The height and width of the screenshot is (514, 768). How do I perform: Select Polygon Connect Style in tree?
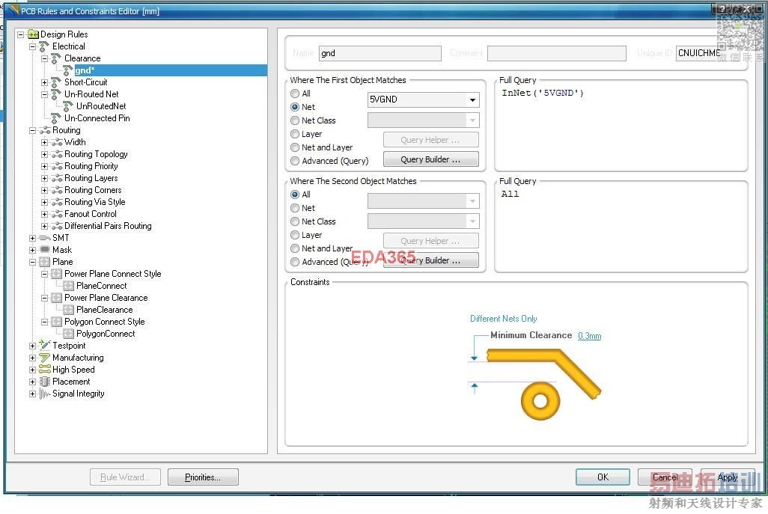tap(104, 322)
